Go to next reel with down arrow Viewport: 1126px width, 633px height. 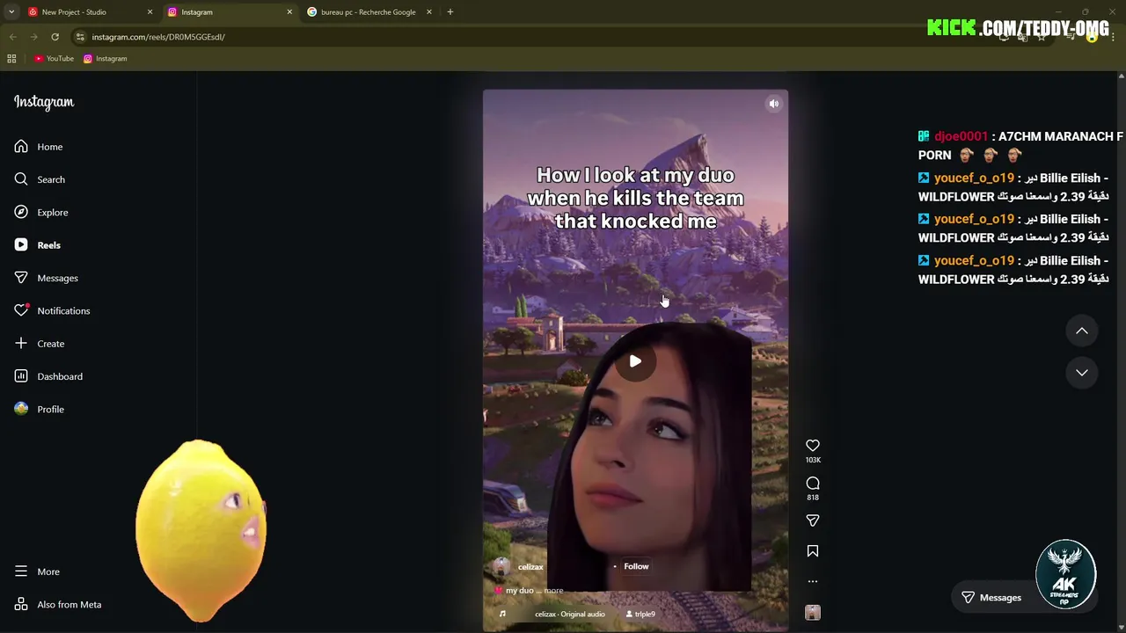pyautogui.click(x=1082, y=373)
